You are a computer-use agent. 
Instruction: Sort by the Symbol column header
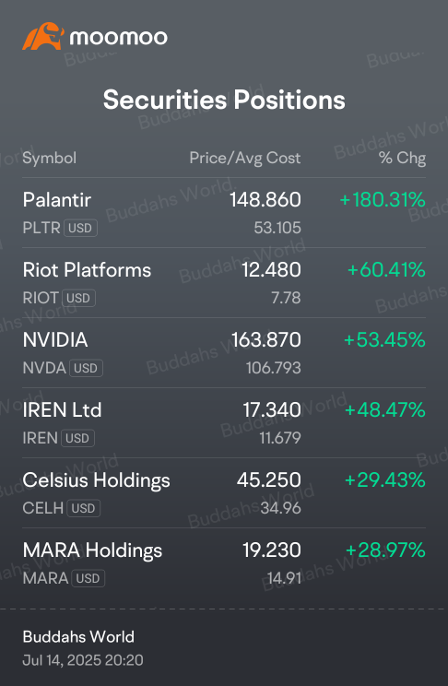pos(50,158)
